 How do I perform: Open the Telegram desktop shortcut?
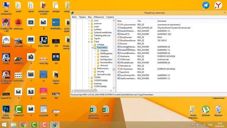206,5
